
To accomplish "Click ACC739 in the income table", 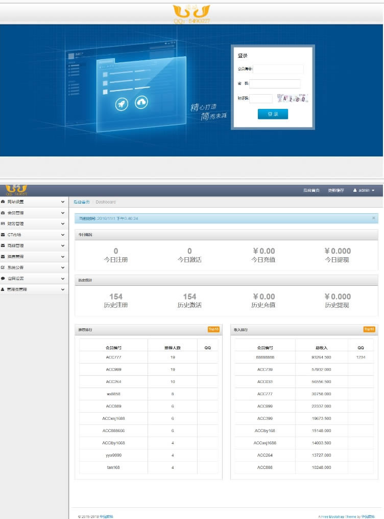I will pyautogui.click(x=265, y=369).
